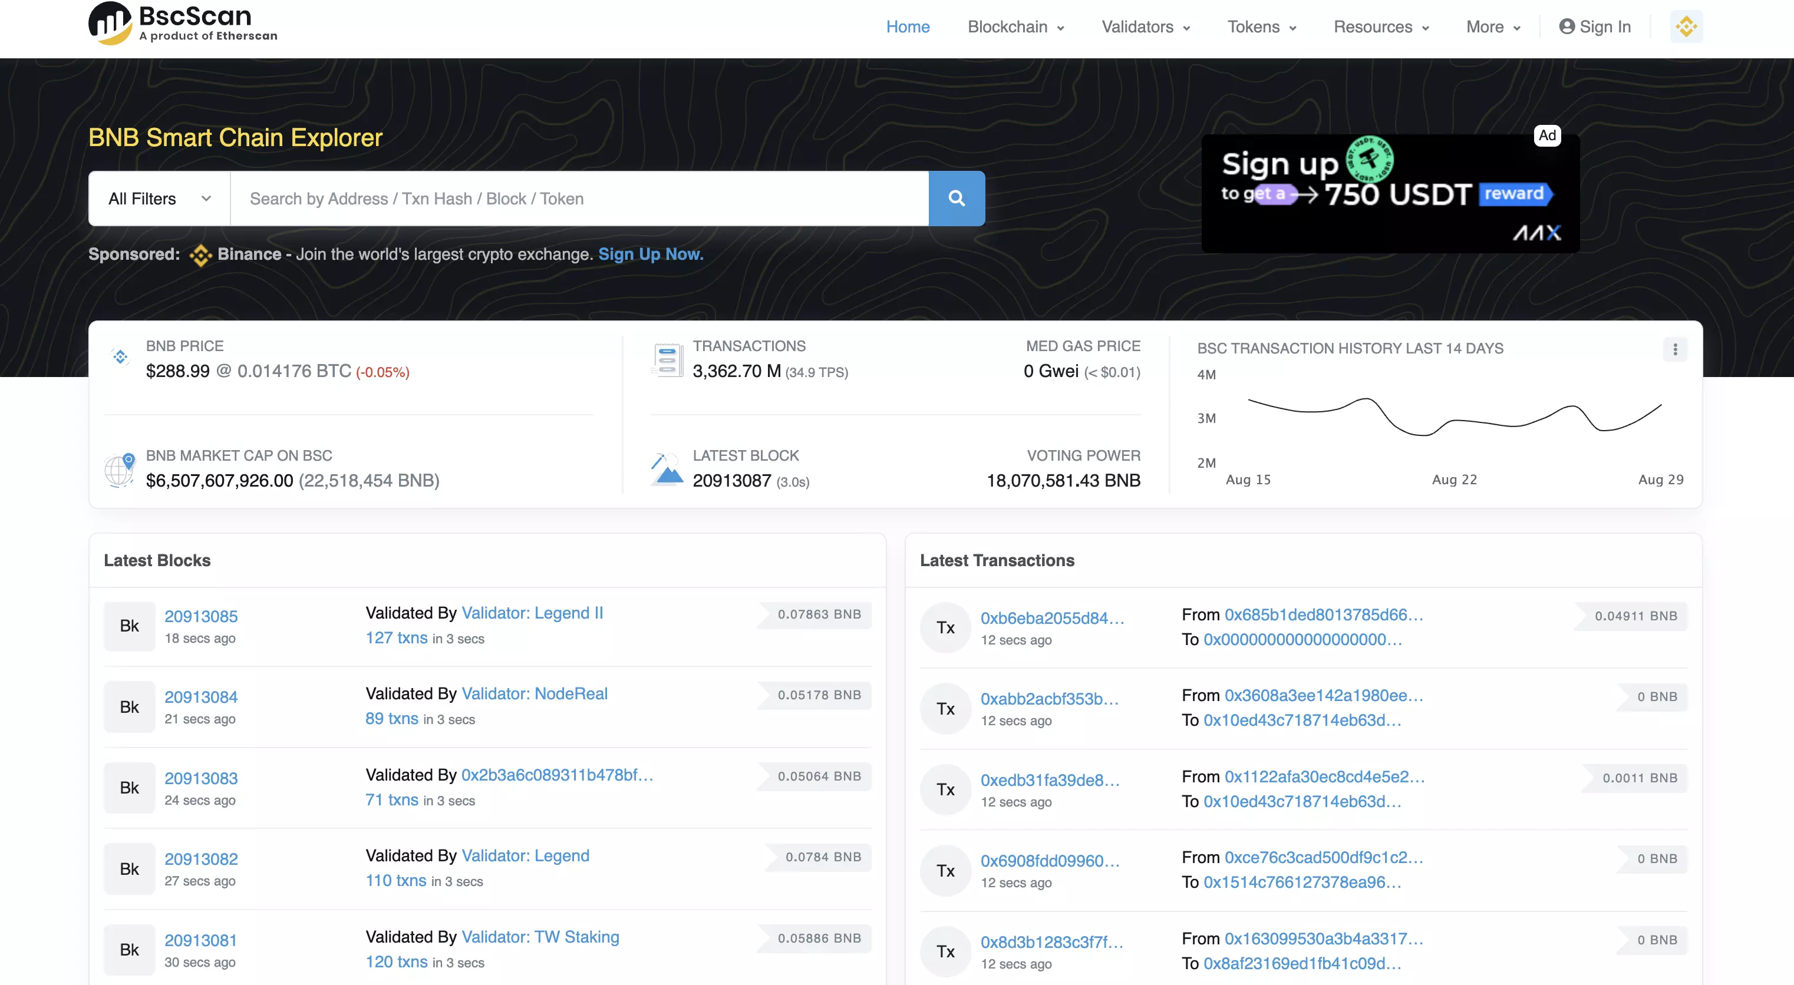Open transaction 0x8d3b1283c3f7f hash link

[x=1051, y=942]
